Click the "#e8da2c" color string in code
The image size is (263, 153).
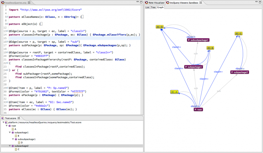pos(42,106)
